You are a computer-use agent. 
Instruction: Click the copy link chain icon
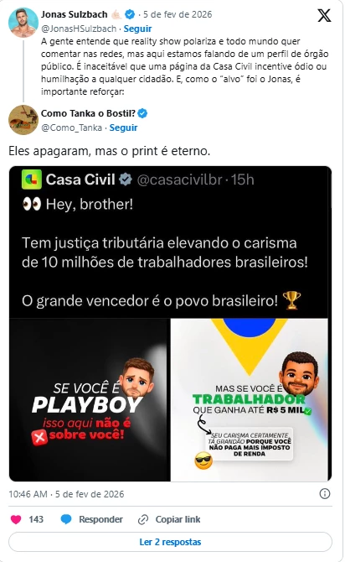(143, 519)
